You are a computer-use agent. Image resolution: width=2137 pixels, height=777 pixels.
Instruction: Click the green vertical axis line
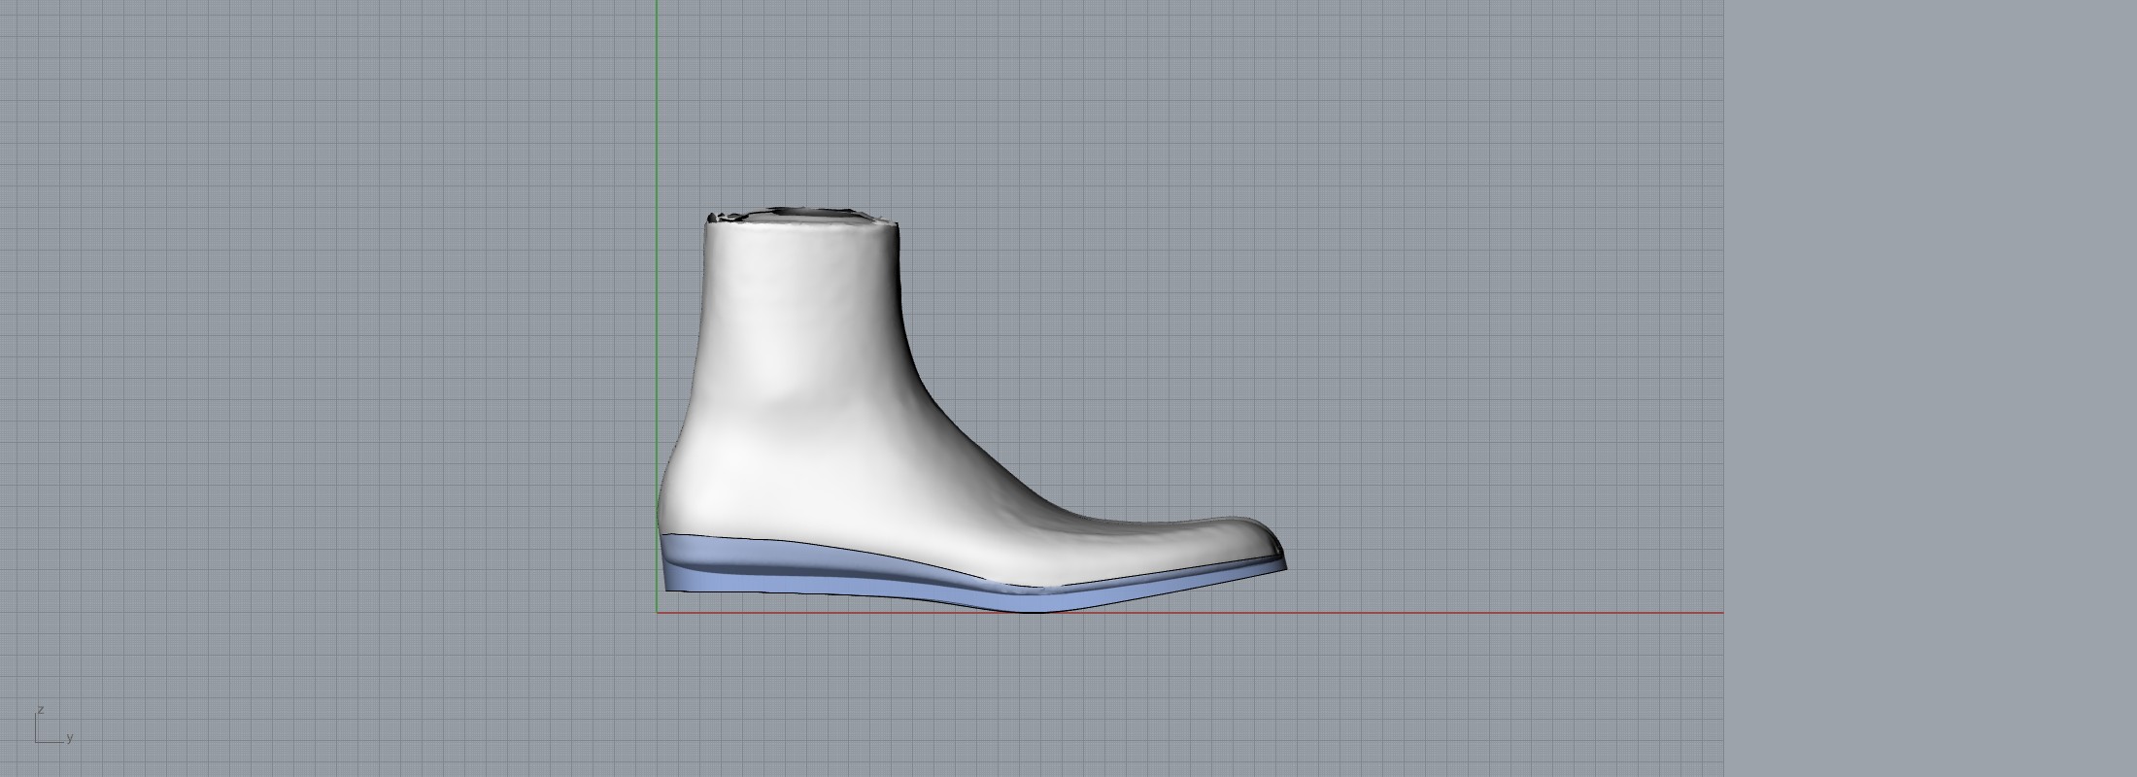tap(657, 146)
